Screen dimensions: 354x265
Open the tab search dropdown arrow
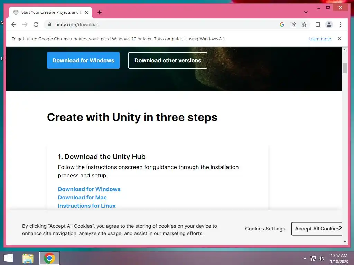pyautogui.click(x=306, y=12)
